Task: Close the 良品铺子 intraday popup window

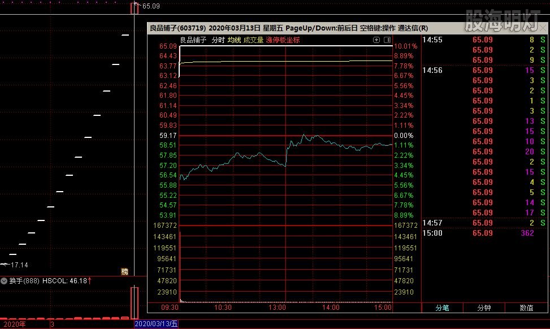Action: click(543, 28)
